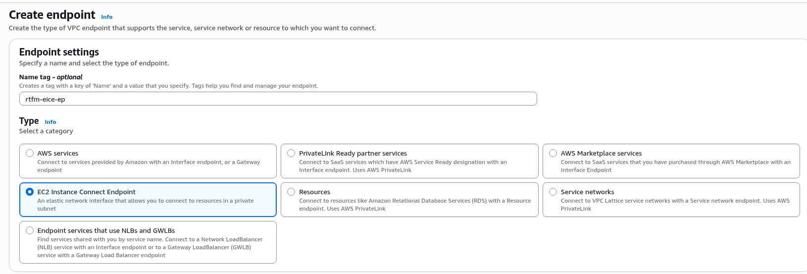Click the EC2 Instance Connect Endpoint radio
Viewport: 807px width, 274px height.
point(30,192)
